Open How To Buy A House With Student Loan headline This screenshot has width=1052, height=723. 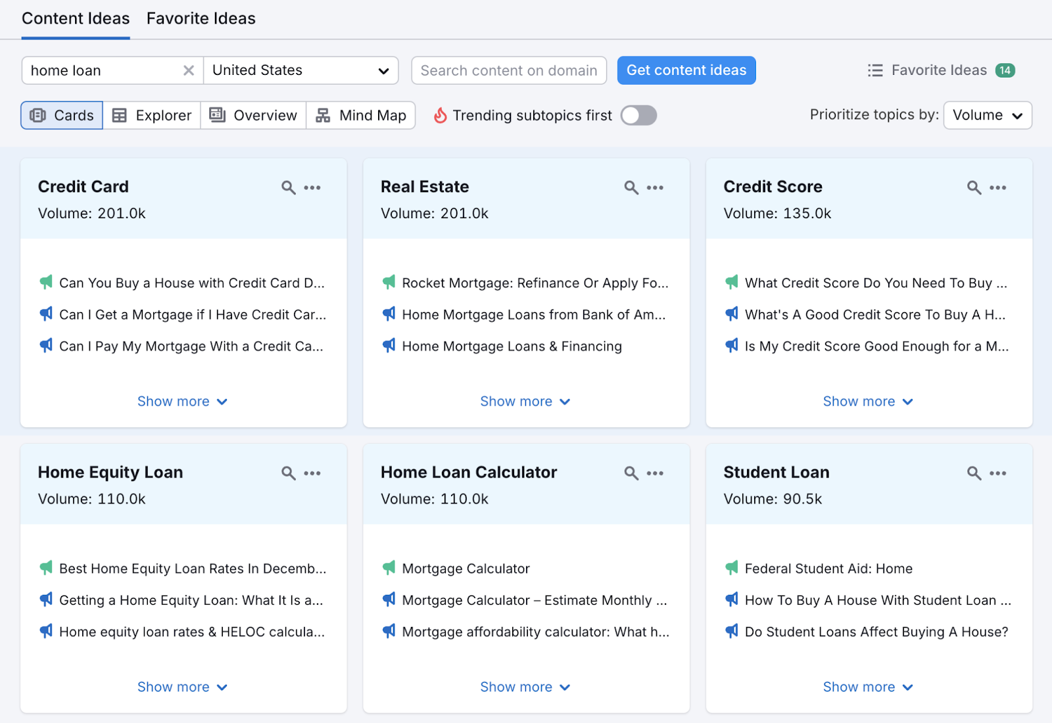[878, 600]
